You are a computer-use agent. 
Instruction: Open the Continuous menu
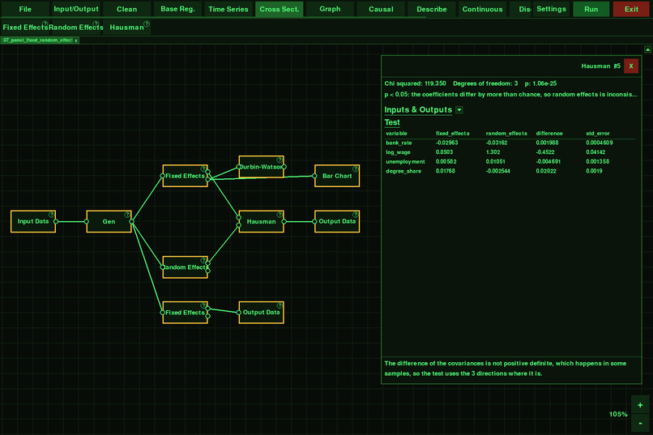(482, 9)
